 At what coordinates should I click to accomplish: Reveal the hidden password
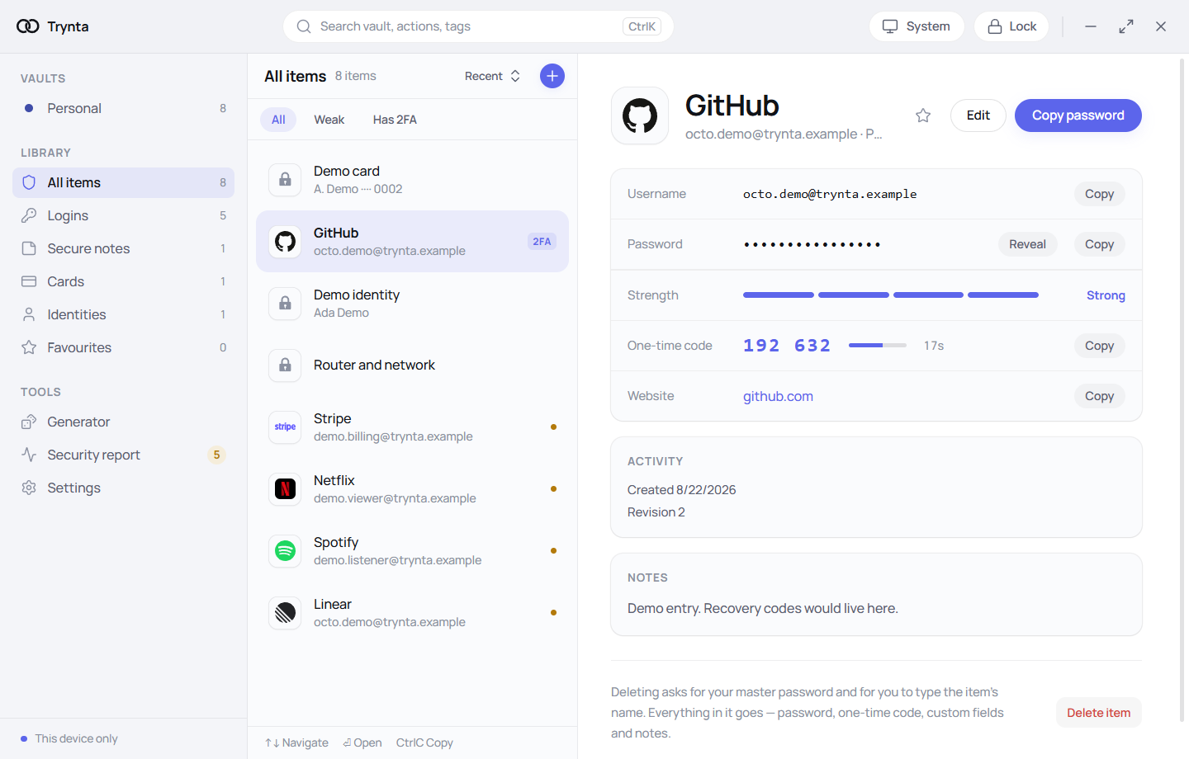1028,244
